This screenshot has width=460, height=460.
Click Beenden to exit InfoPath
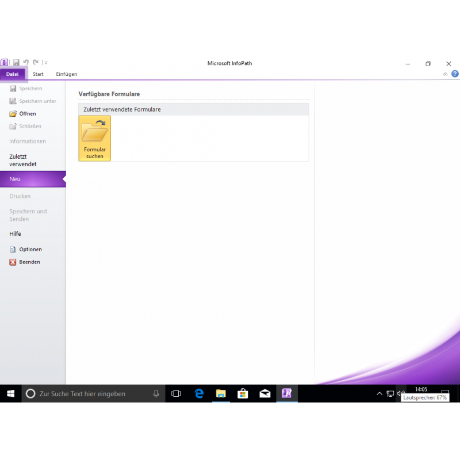pyautogui.click(x=29, y=262)
